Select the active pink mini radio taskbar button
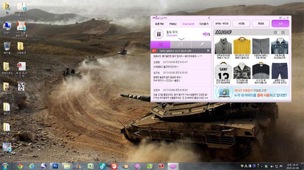 [173, 166]
